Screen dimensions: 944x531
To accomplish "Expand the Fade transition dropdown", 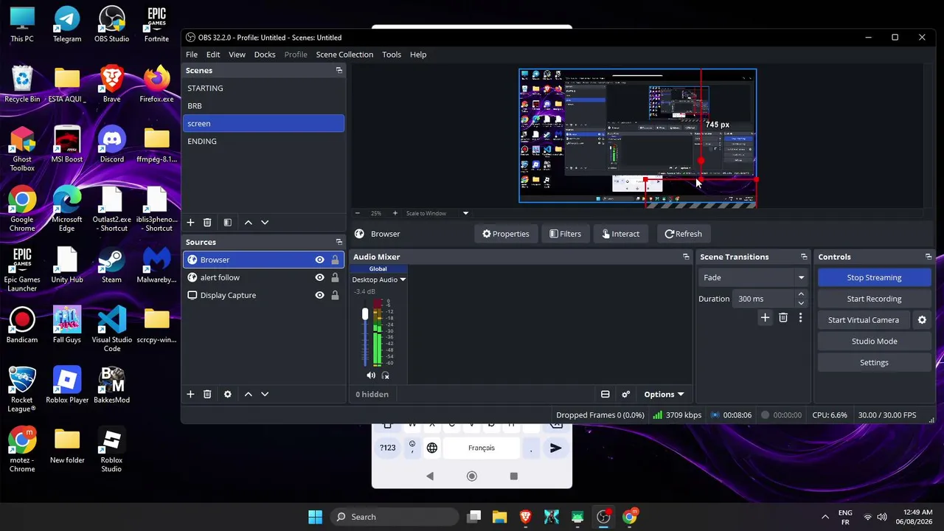I will pyautogui.click(x=801, y=277).
